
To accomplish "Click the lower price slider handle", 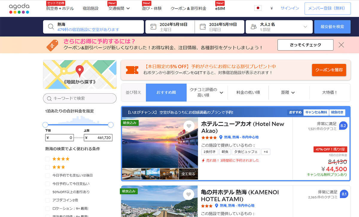I will click(x=45, y=125).
